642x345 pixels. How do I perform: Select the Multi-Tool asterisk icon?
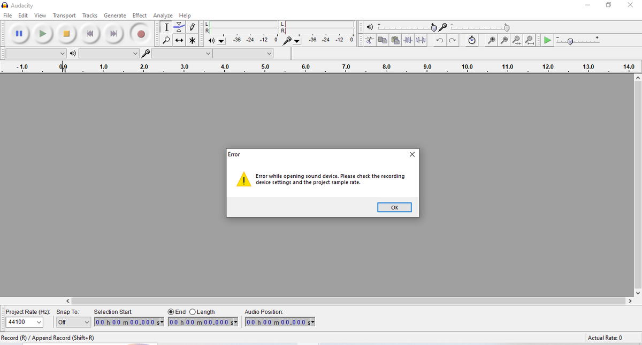tap(192, 40)
